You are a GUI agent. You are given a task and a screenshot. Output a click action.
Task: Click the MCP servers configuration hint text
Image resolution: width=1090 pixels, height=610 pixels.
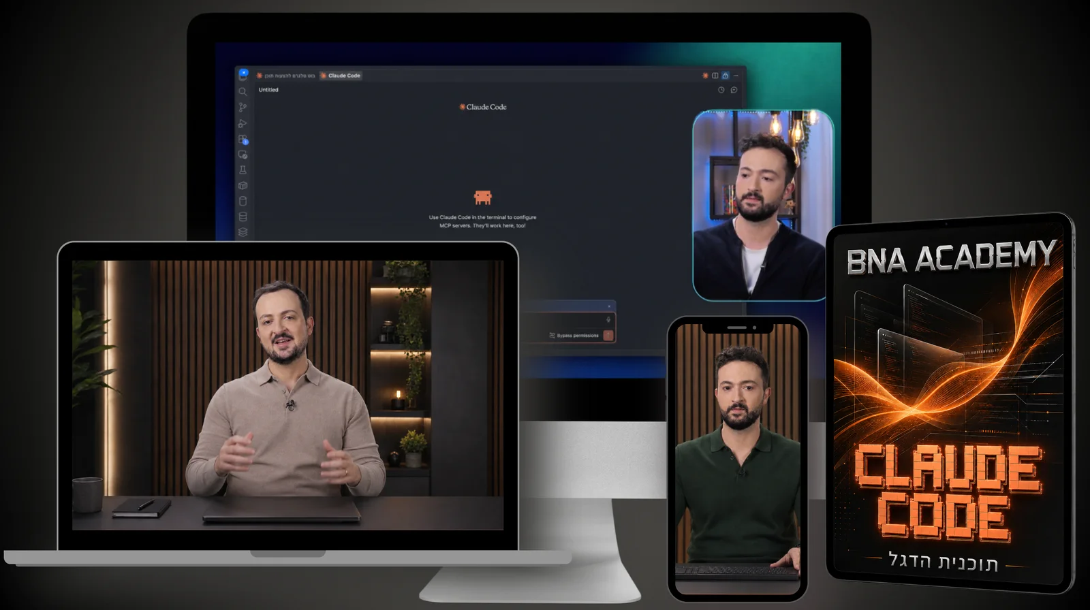click(x=482, y=221)
